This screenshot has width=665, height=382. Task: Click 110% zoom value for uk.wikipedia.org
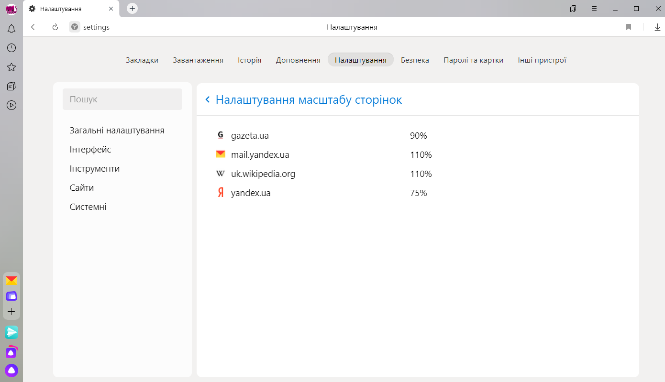pyautogui.click(x=421, y=174)
